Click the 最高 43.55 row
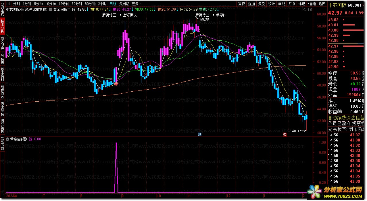The height and width of the screenshot is (201, 367). [x=346, y=78]
